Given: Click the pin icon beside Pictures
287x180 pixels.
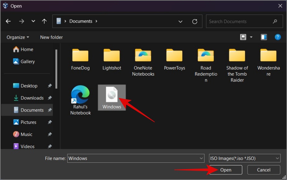Looking at the screenshot, I should pos(50,122).
